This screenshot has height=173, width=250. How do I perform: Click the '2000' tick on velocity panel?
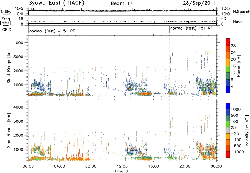[x=18, y=135]
